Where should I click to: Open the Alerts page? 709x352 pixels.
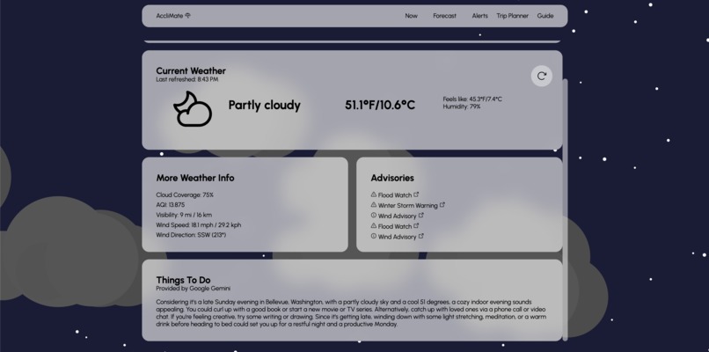(x=479, y=16)
